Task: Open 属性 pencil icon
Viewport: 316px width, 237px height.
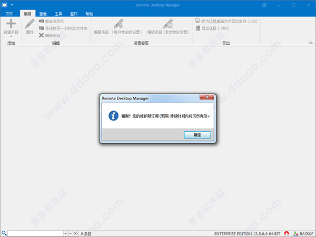Action: coord(30,24)
